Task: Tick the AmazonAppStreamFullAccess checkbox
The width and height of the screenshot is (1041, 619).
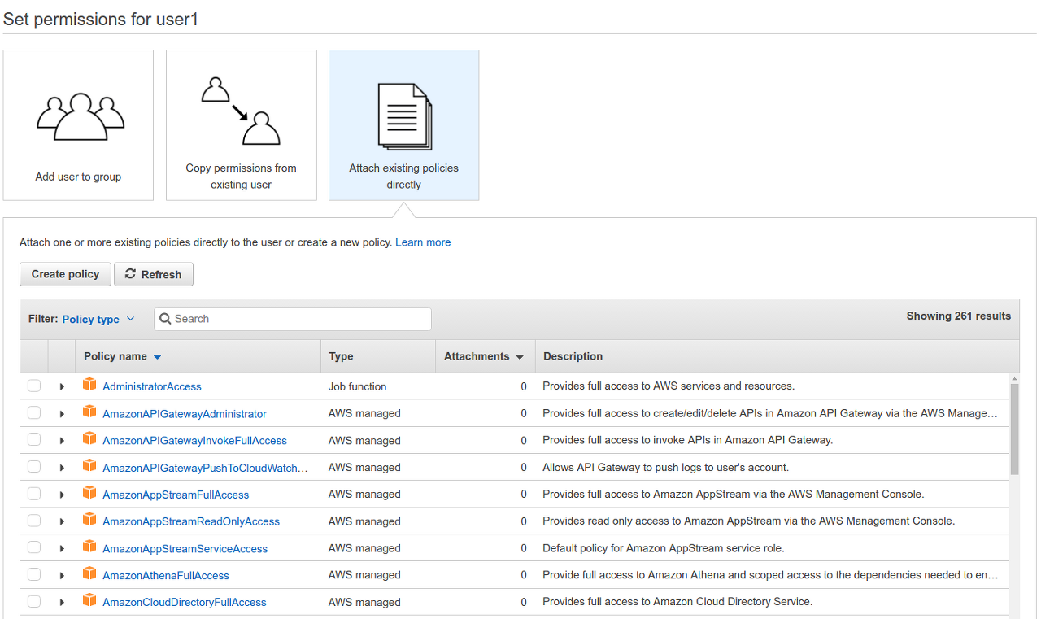Action: [x=34, y=494]
